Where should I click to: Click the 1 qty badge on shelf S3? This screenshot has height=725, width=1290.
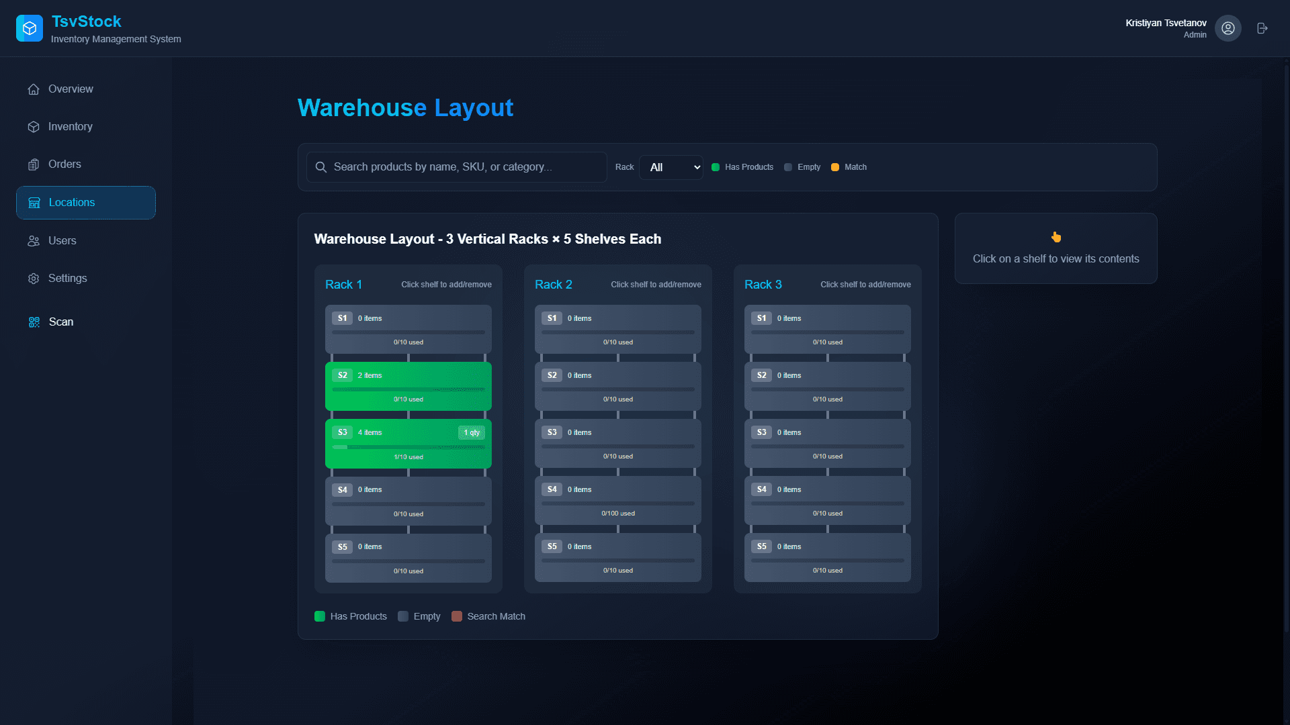[471, 432]
